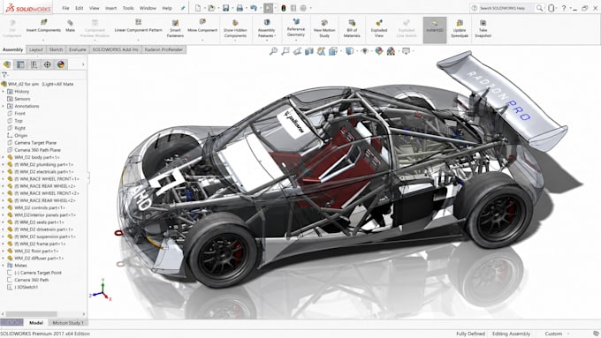Image resolution: width=601 pixels, height=338 pixels.
Task: Insert a Bill of Materials
Action: click(352, 29)
